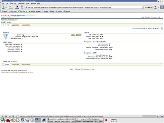The height and width of the screenshot is (123, 164).
Task: Switch to the bottom Applications tab
Action: coord(15,65)
